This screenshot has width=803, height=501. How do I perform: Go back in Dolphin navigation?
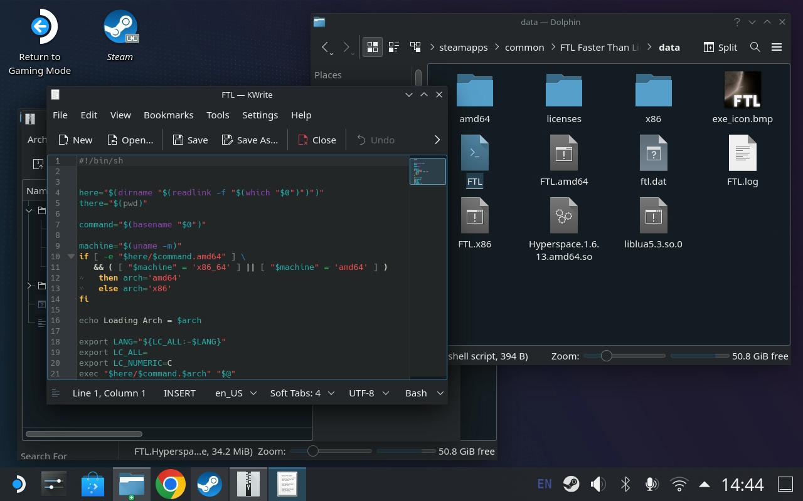pos(325,47)
